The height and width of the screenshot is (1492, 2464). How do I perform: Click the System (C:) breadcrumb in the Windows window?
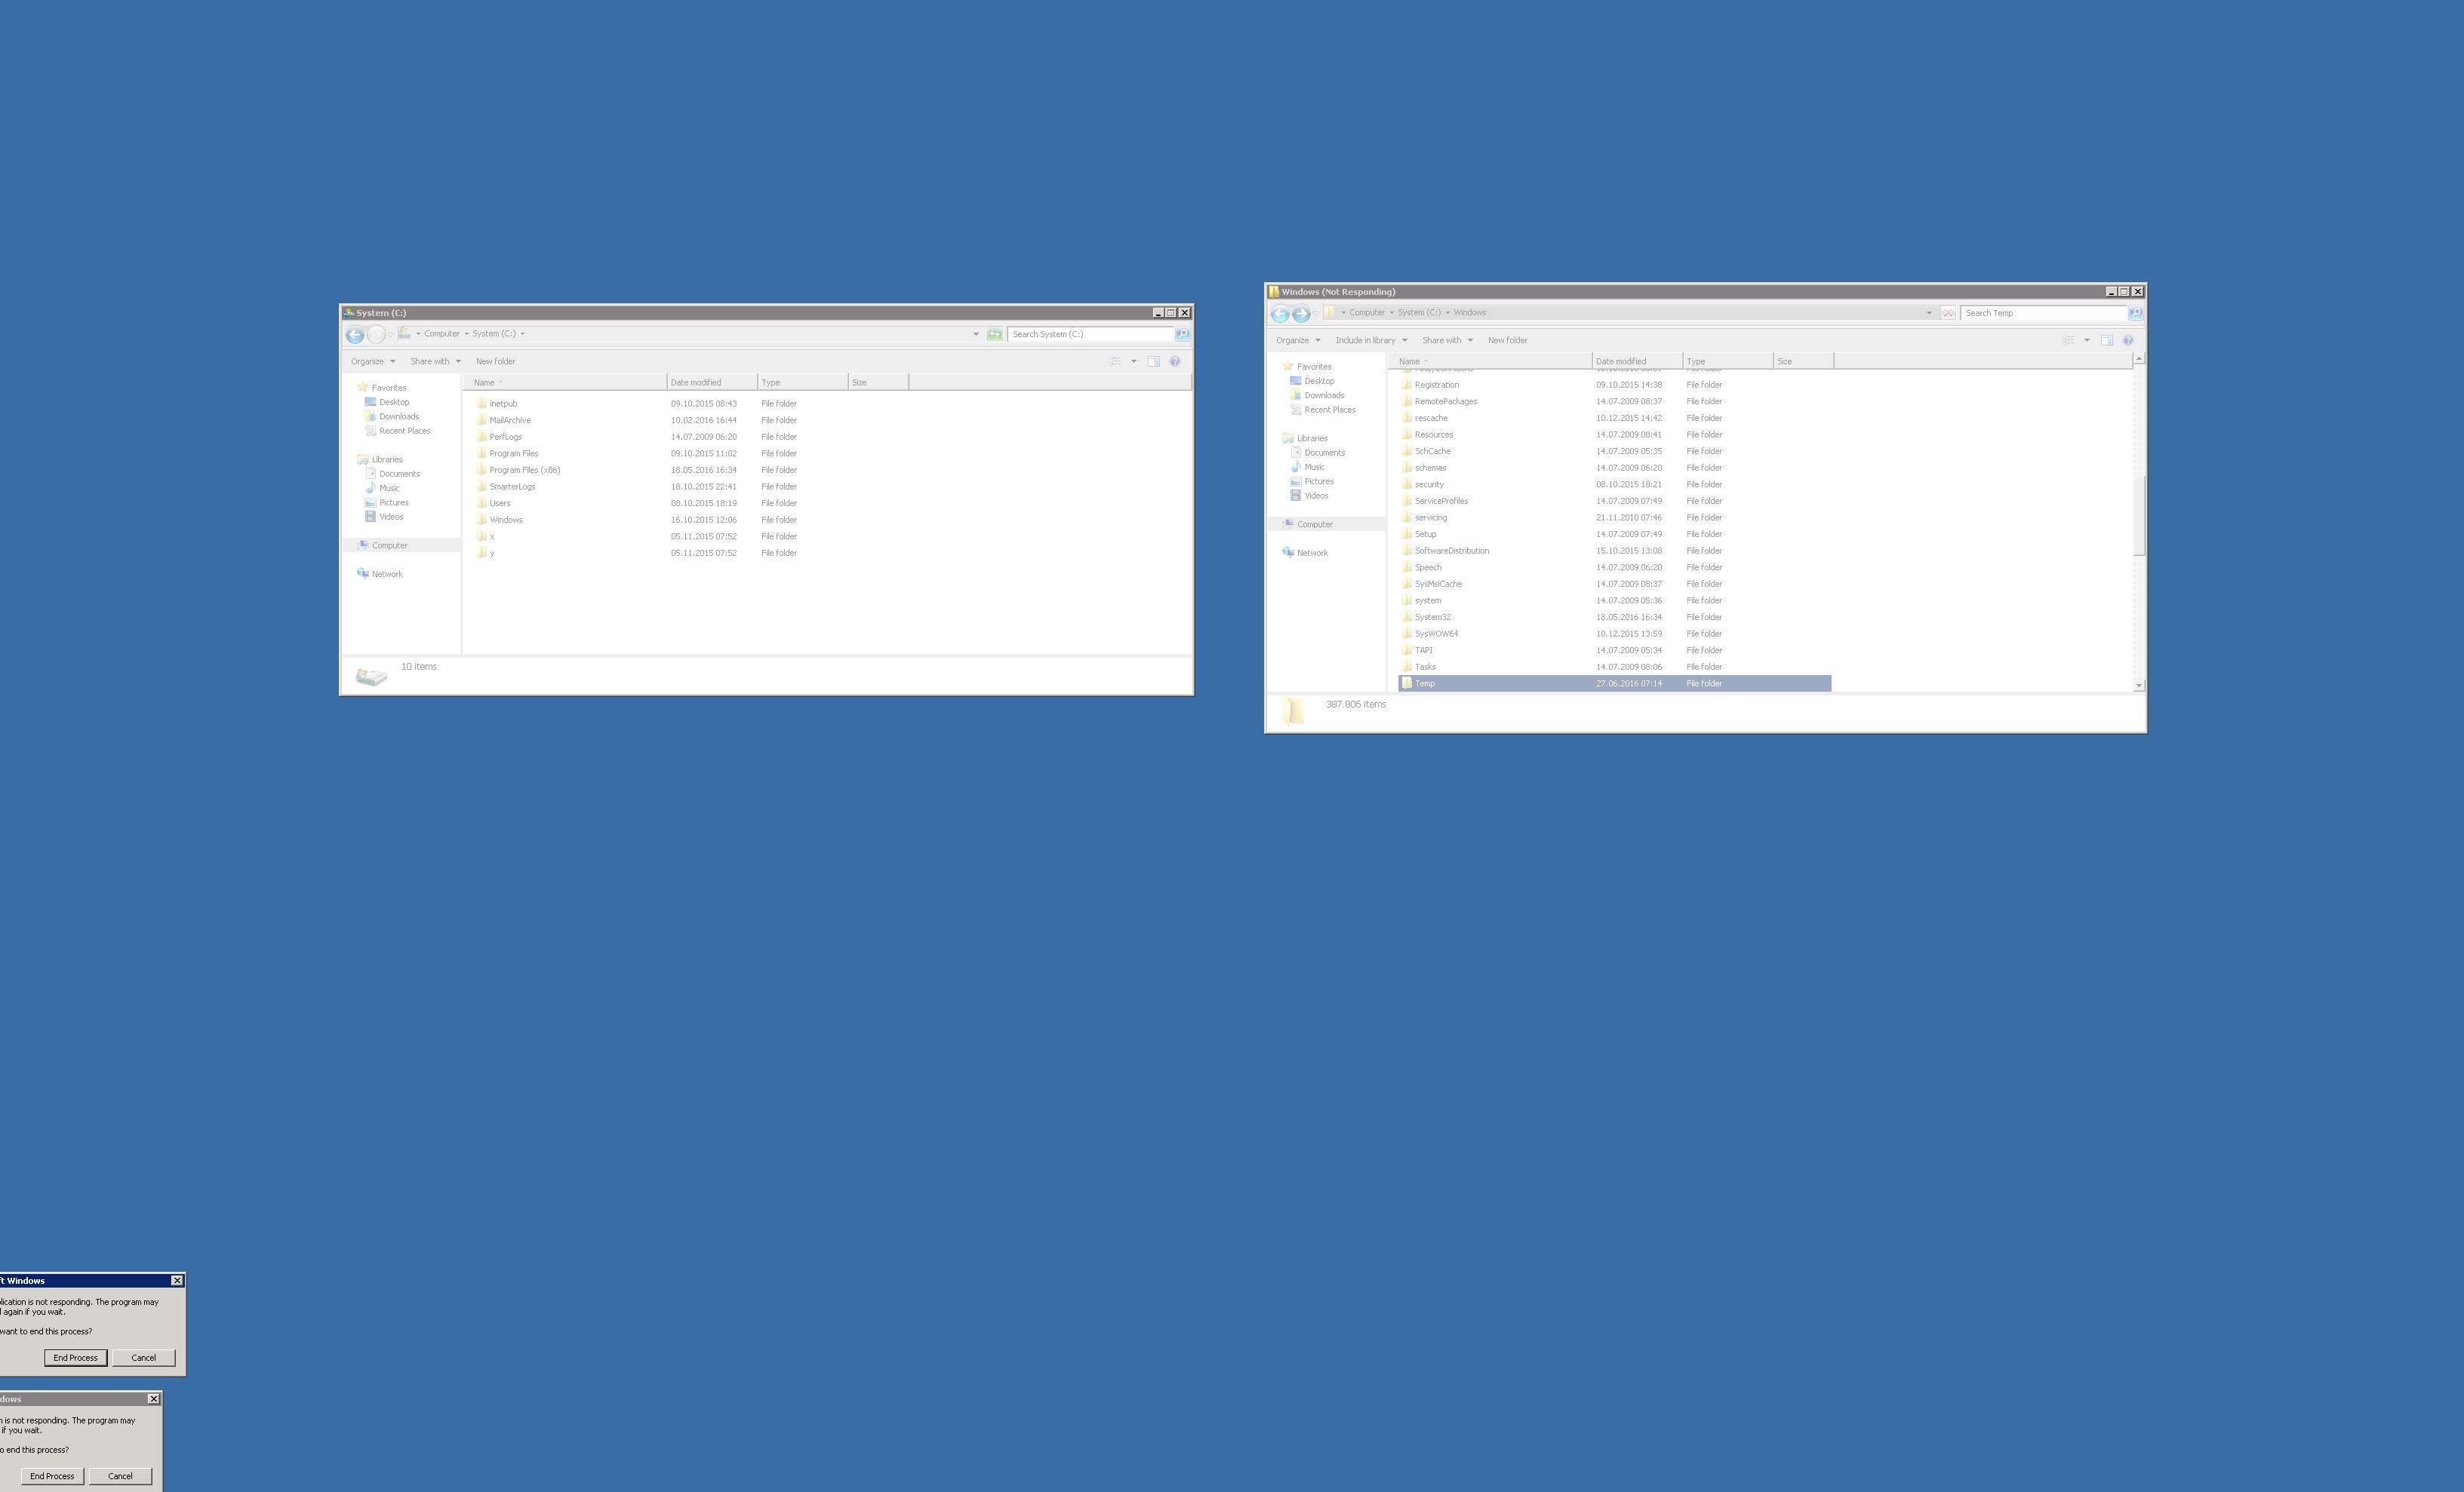tap(1419, 313)
